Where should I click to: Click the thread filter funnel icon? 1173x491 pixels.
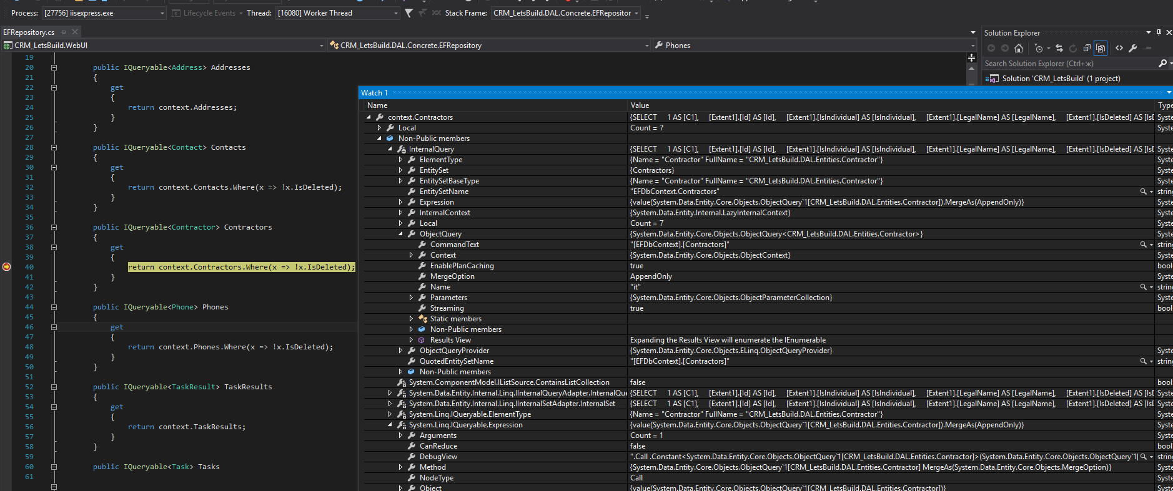[408, 13]
